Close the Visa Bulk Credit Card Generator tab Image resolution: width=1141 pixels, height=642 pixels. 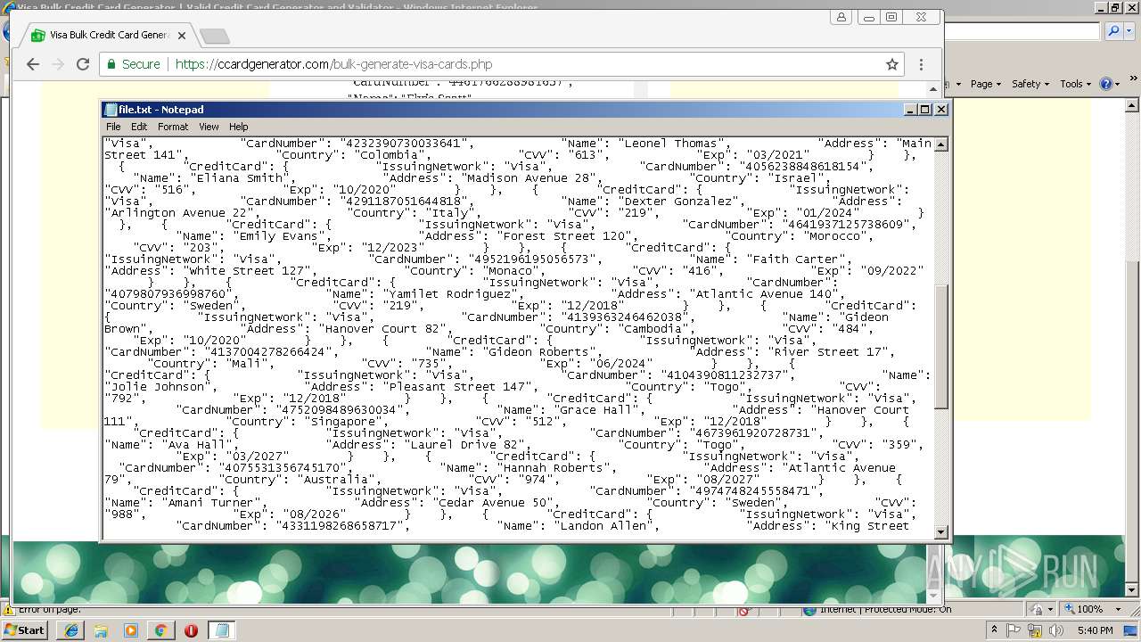click(182, 36)
